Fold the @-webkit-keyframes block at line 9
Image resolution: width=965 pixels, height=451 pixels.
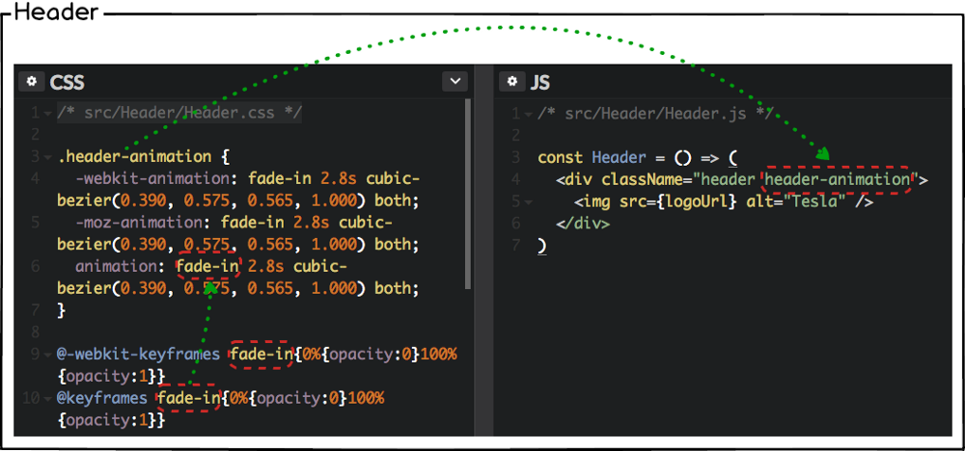[x=47, y=356]
